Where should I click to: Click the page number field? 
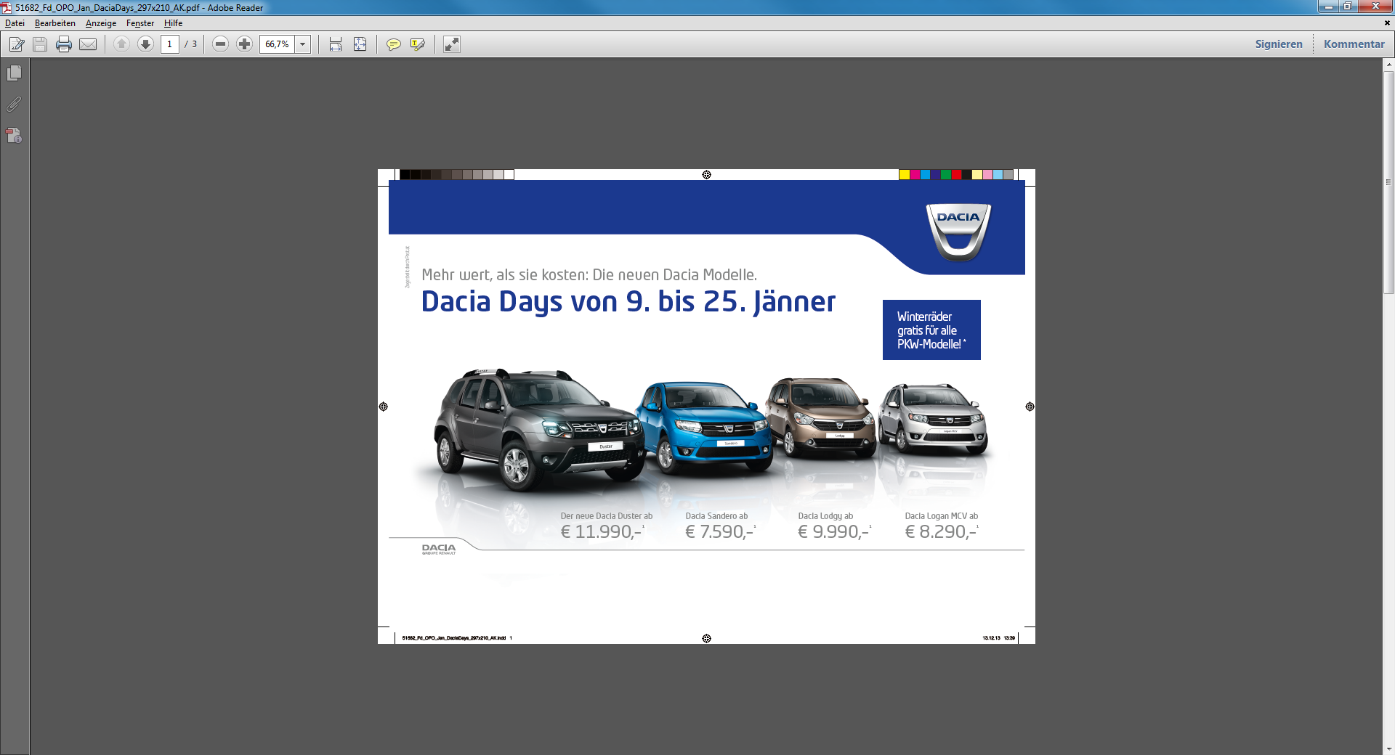pyautogui.click(x=170, y=44)
